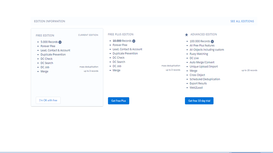Click the "DC Live" feature
Viewport: 273px width, 153px height.
click(x=194, y=58)
